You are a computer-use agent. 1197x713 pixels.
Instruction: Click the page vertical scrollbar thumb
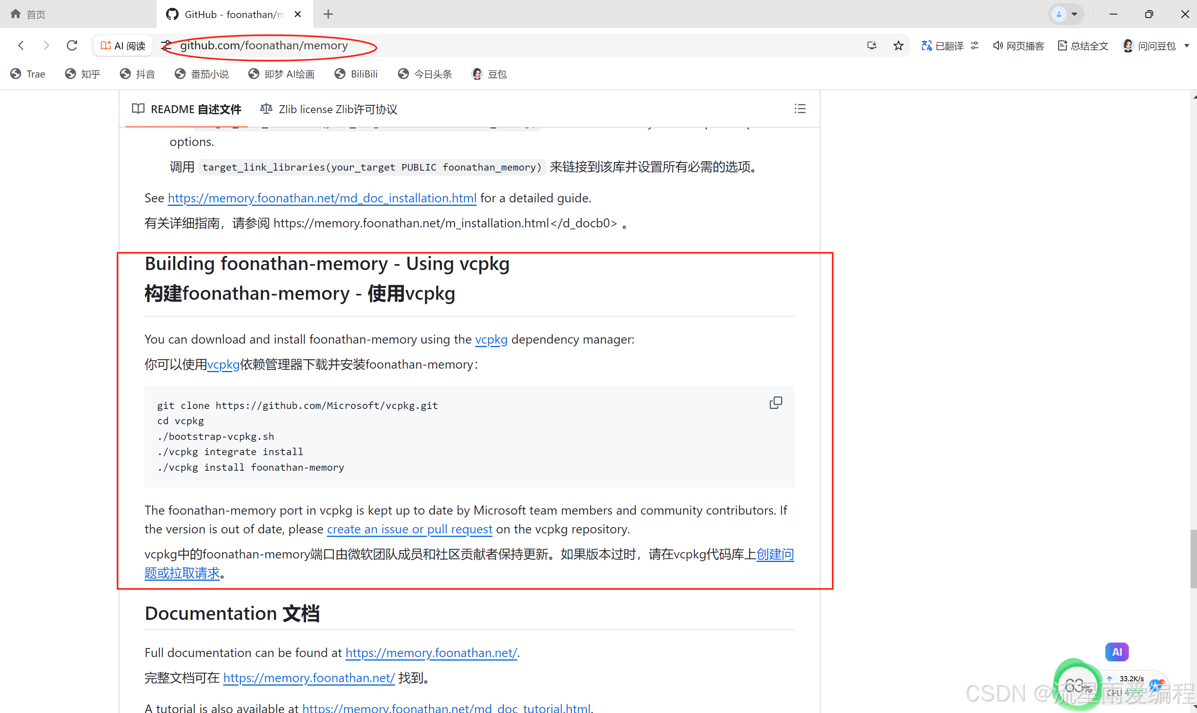(1193, 559)
